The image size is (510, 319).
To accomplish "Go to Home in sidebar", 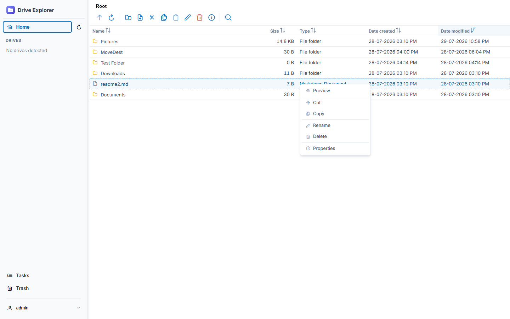I will [x=38, y=27].
